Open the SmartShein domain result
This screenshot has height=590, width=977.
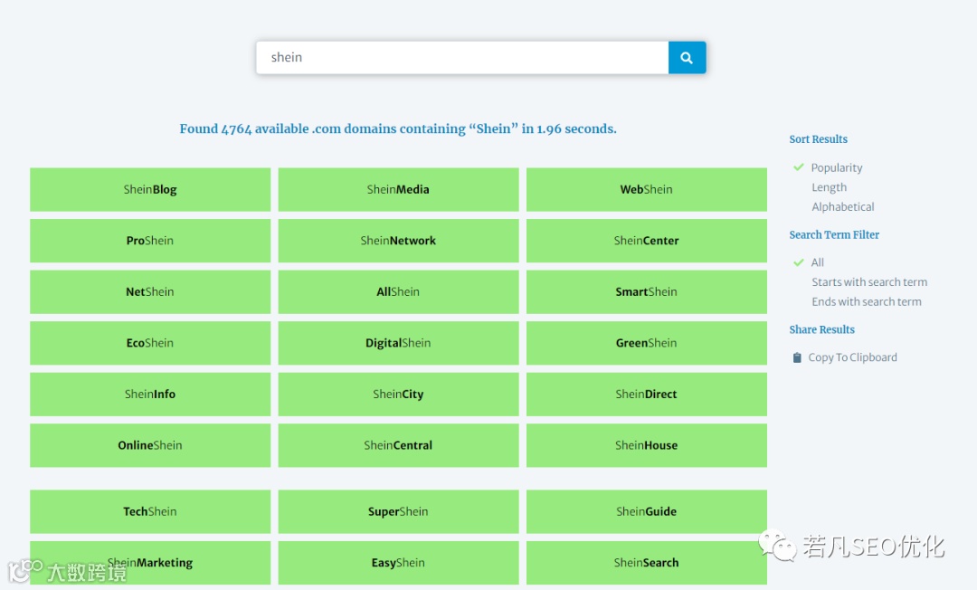click(x=646, y=291)
